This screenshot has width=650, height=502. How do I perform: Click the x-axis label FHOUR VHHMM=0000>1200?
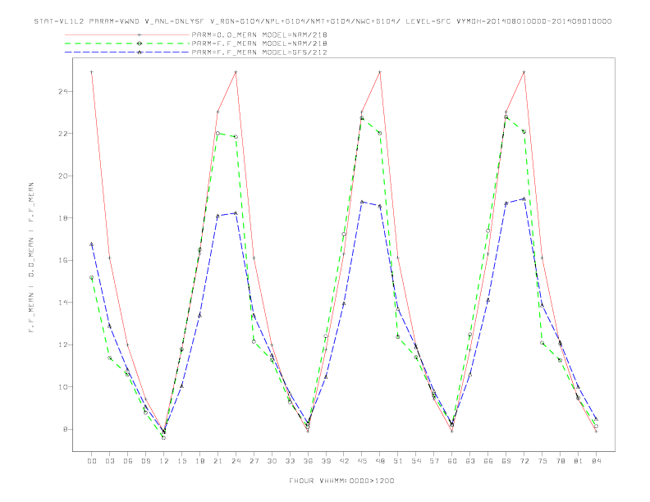(x=341, y=481)
